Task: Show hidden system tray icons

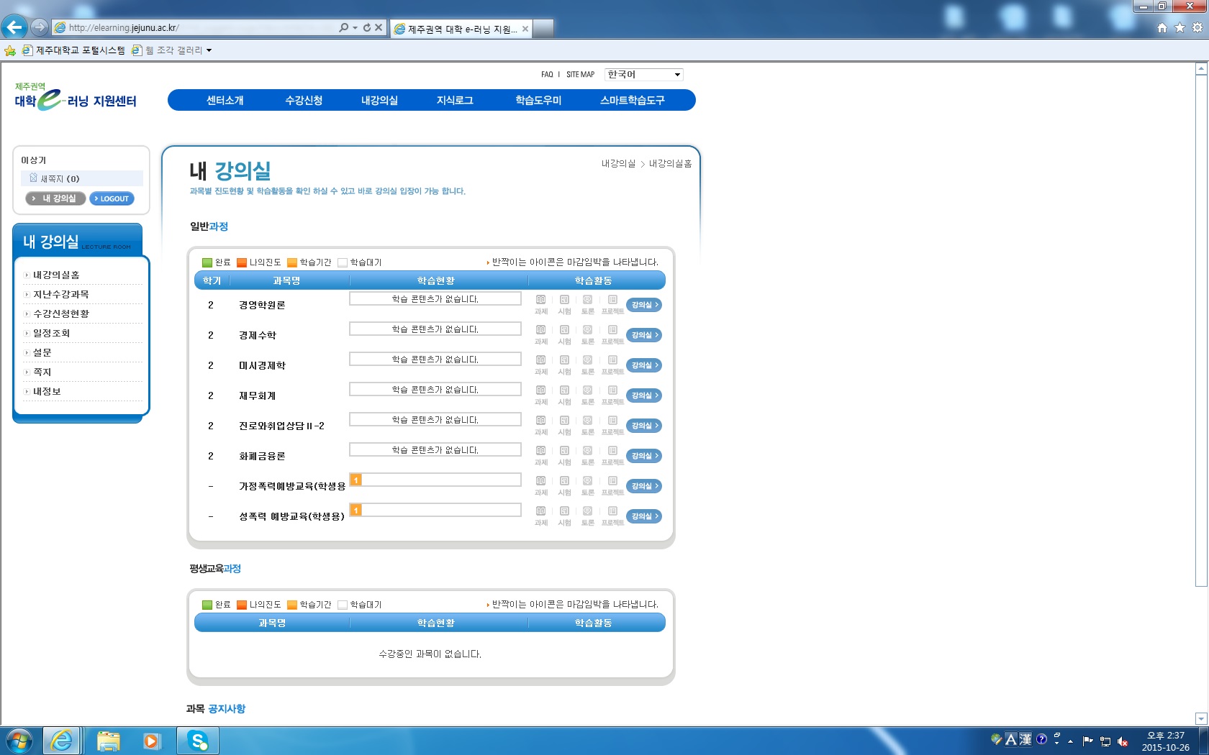Action: coord(1070,741)
